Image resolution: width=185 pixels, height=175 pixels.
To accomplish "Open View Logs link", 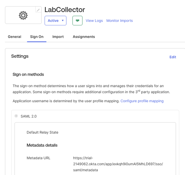I will click(x=94, y=21).
